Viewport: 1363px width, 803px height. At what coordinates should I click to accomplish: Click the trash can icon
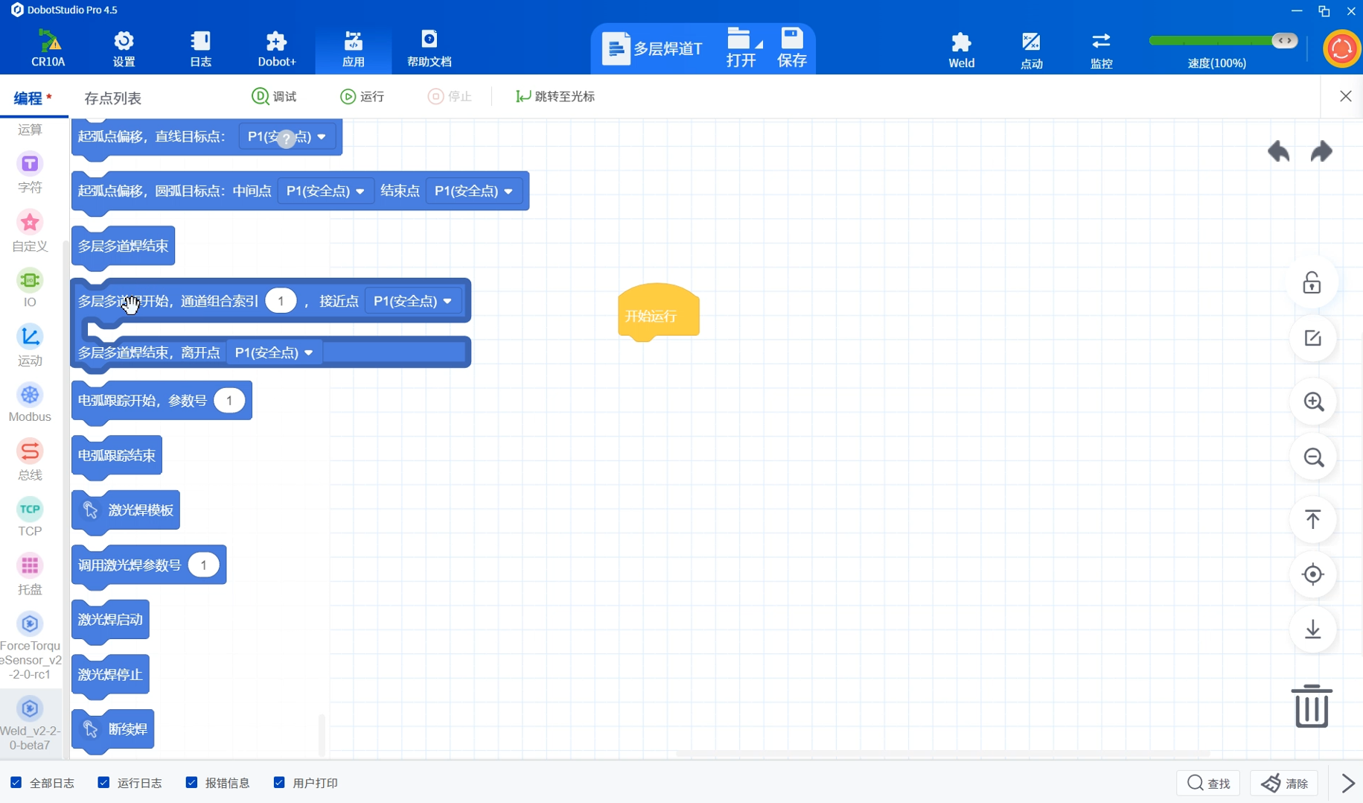1311,706
